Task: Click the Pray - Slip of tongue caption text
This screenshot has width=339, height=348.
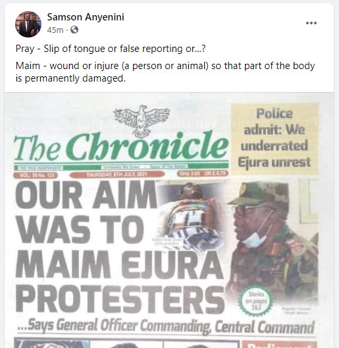Action: pos(111,49)
